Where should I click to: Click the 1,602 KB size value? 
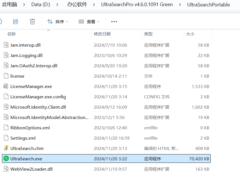(201, 107)
